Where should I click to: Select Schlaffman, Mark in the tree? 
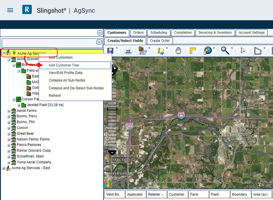(x=30, y=156)
